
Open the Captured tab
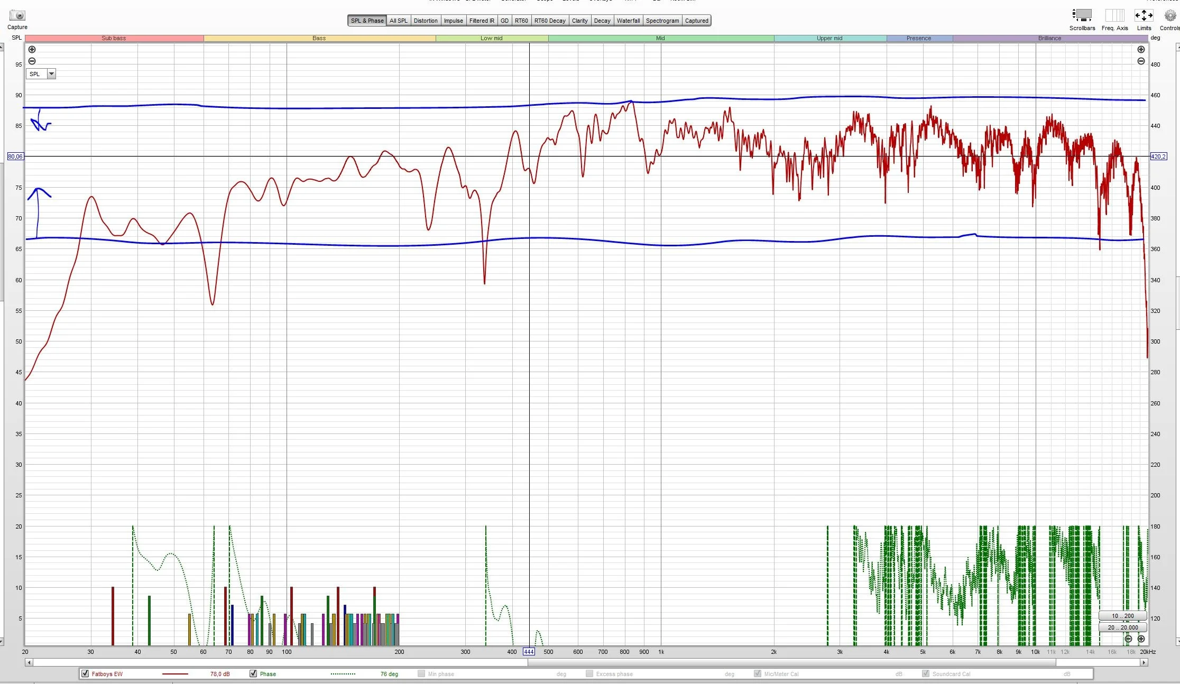(x=697, y=21)
